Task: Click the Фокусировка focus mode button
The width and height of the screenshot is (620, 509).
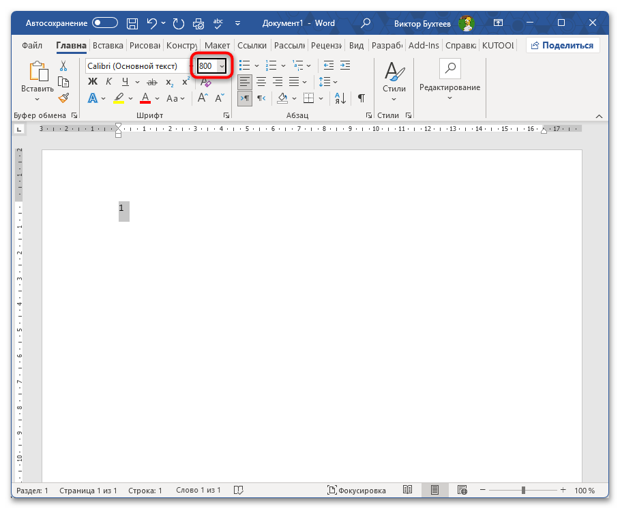Action: tap(357, 490)
